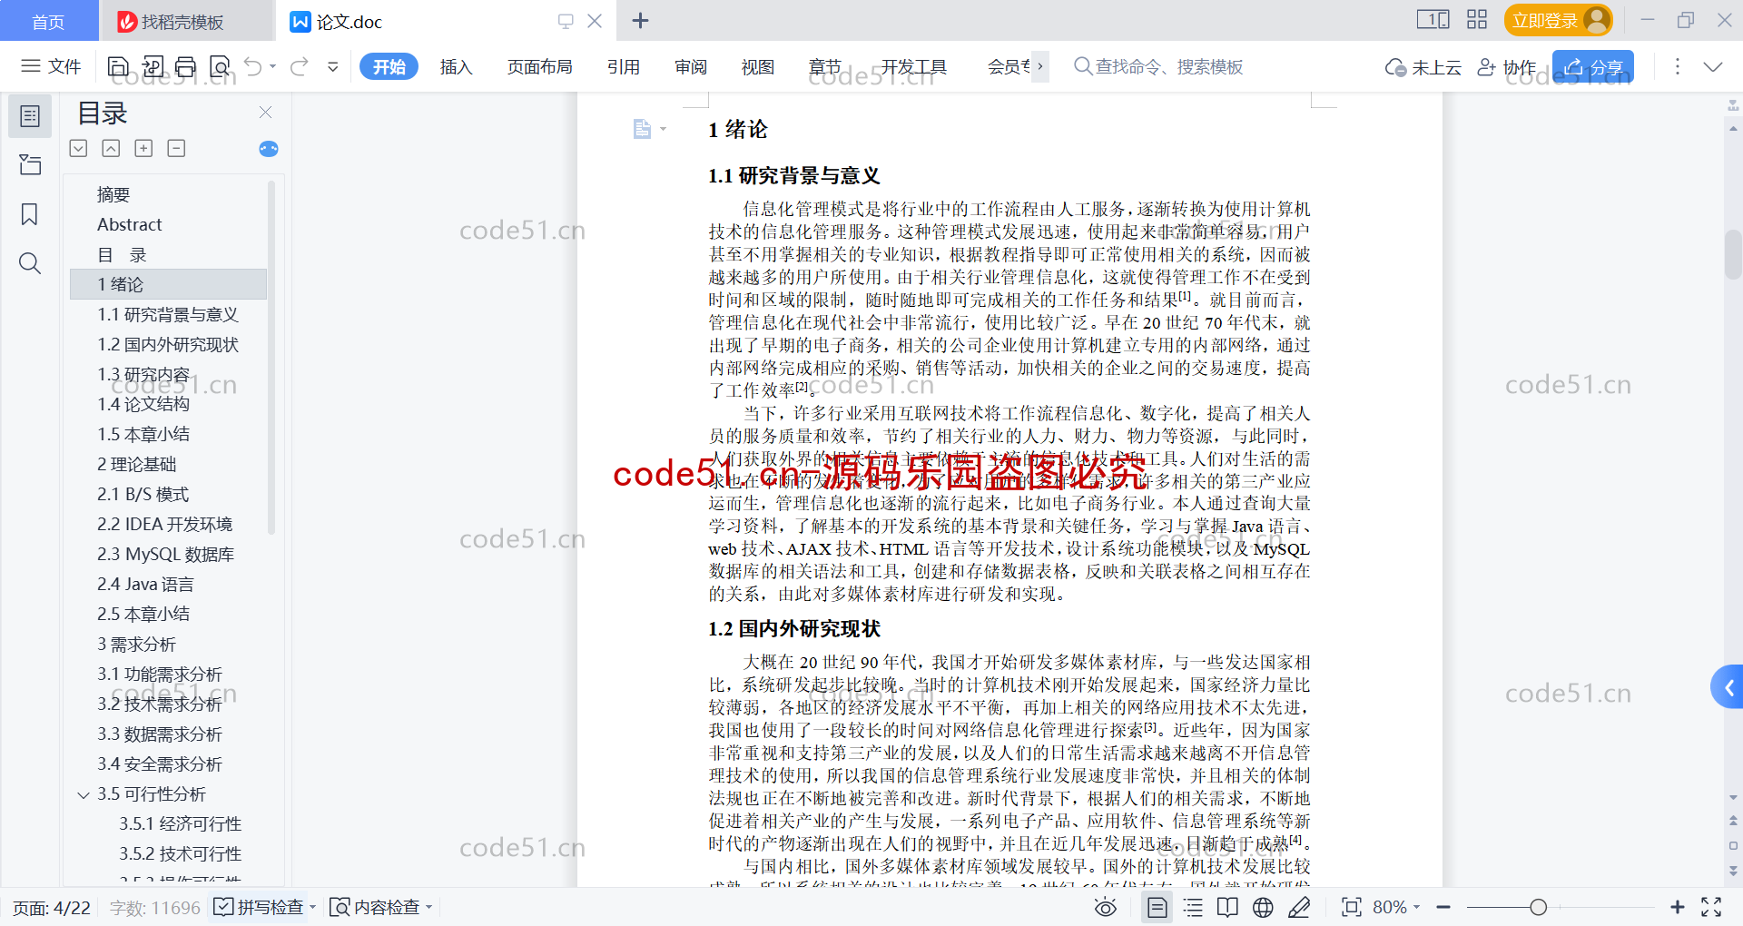This screenshot has height=926, width=1743.
Task: Click the collapse-levels up icon in 目录 pane
Action: pyautogui.click(x=111, y=148)
